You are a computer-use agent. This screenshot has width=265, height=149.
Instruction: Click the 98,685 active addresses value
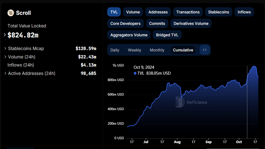88,73
